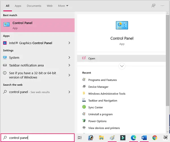Open Power Options recent item
This screenshot has height=142, width=170.
coord(97,121)
